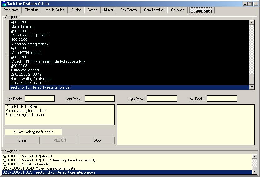Click the Jack the Grabber title bar icon

4,3
